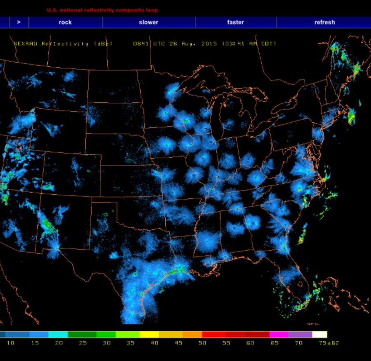
Task: Speed up the loop with faster
Action: coord(235,22)
